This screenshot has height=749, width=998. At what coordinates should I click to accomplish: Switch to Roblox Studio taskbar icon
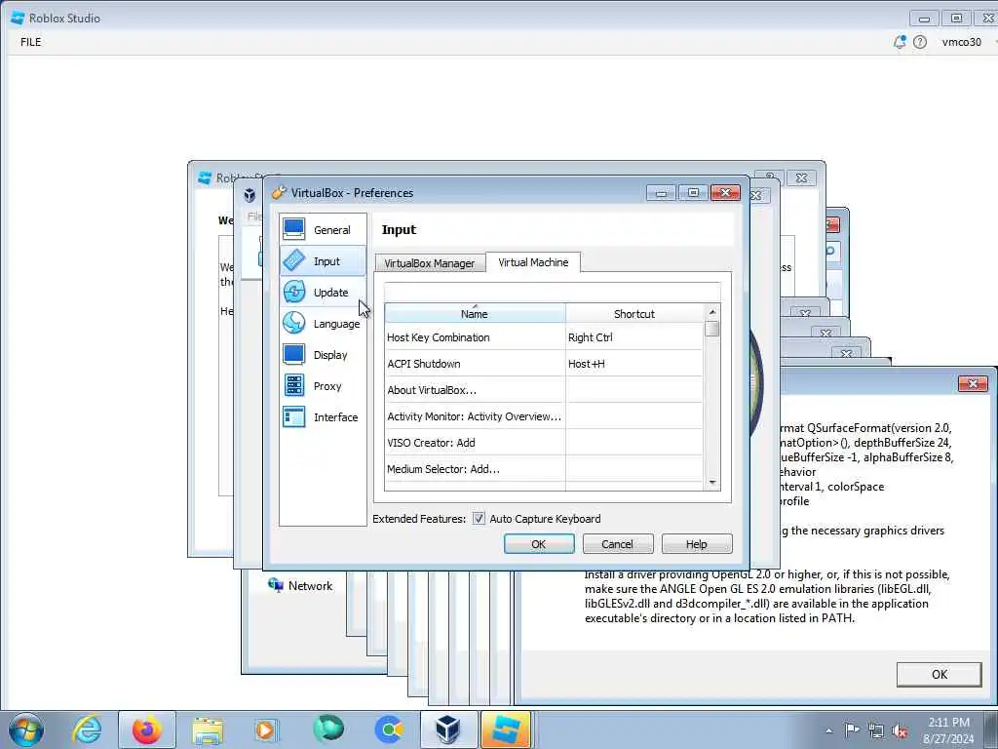tap(506, 729)
